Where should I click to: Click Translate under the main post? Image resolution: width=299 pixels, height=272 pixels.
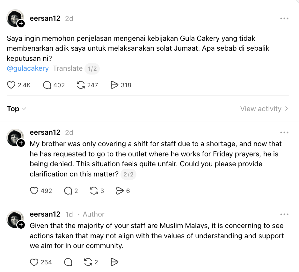tap(68, 68)
